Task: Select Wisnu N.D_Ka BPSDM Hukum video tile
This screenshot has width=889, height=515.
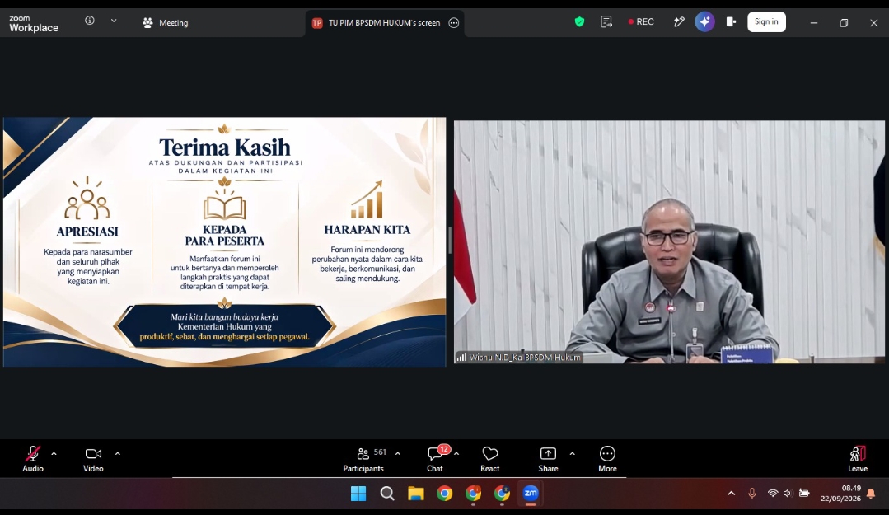Action: 669,241
